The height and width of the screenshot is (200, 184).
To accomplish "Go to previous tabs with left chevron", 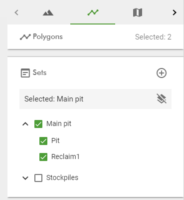I will (x=16, y=12).
